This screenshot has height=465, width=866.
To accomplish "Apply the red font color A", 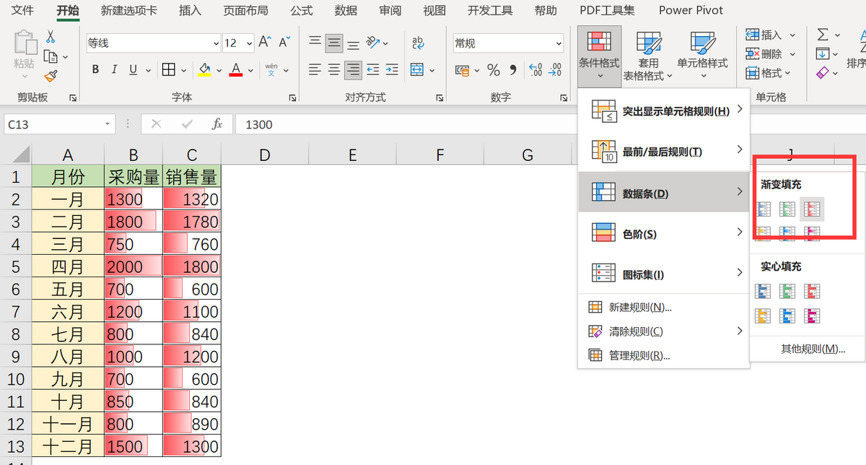I will tap(235, 70).
